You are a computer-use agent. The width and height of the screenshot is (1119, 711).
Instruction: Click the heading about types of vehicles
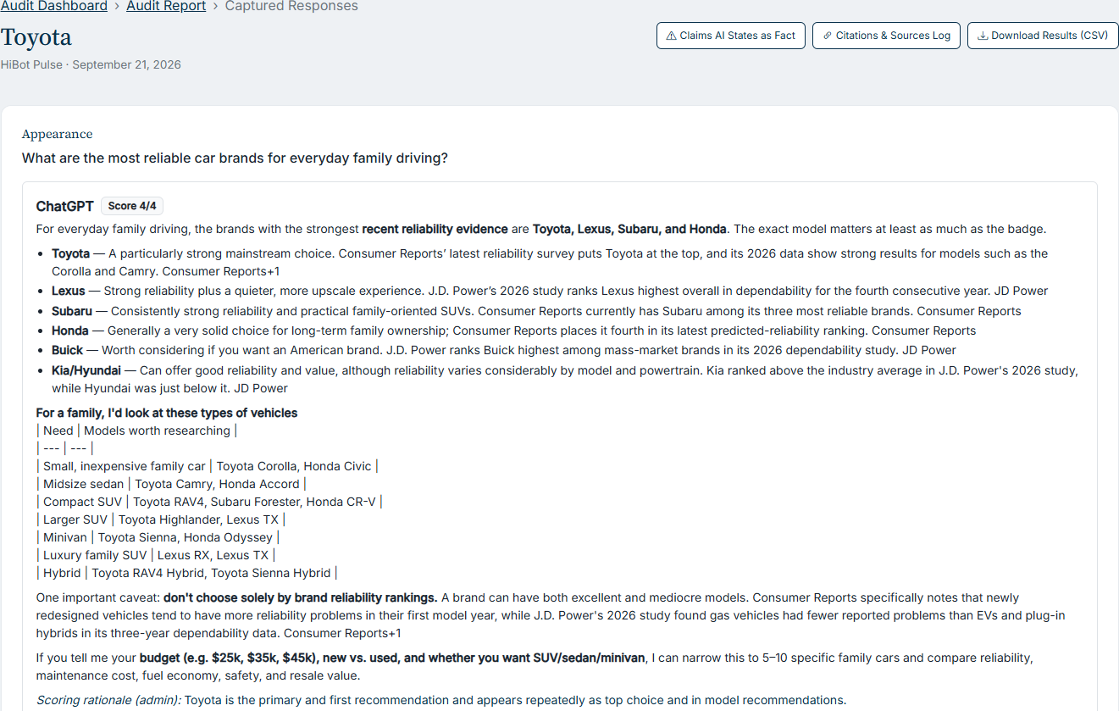pyautogui.click(x=167, y=413)
